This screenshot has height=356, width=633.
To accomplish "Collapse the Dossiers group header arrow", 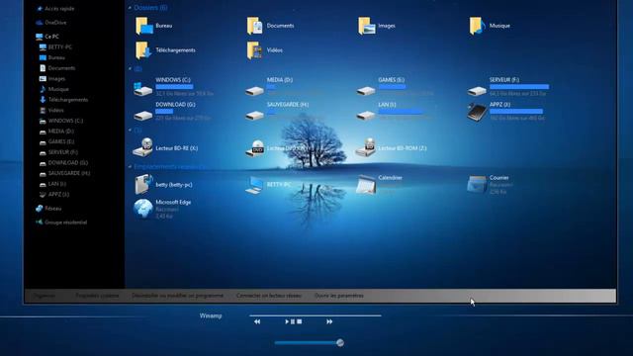I will 130,8.
